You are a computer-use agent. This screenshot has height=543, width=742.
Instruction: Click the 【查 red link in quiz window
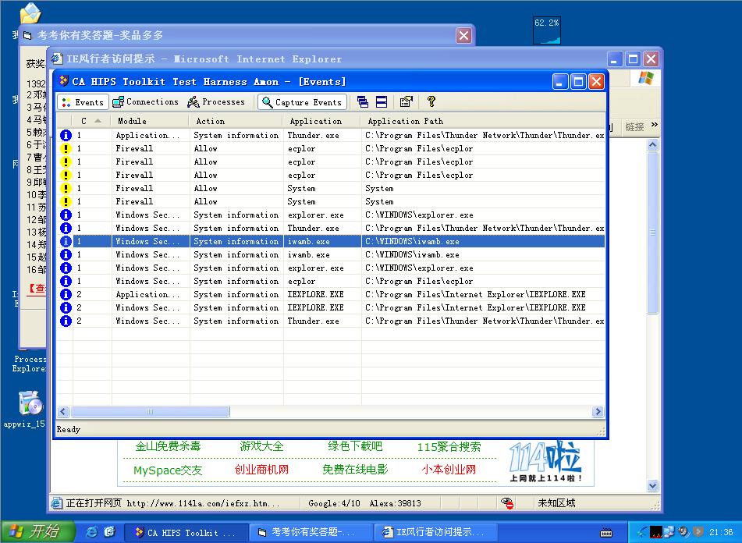click(x=37, y=288)
